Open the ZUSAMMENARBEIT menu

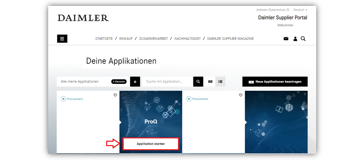153,39
